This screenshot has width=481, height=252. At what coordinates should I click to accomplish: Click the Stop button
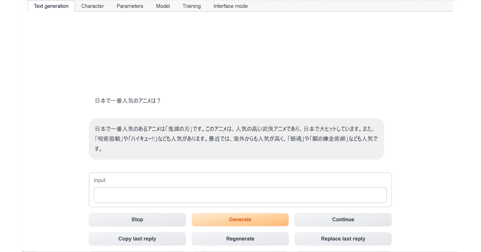click(x=137, y=219)
